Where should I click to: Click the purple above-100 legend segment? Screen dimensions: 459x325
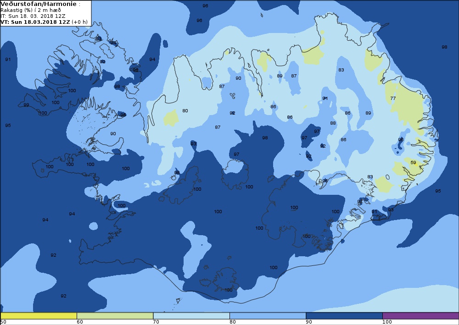click(x=420, y=316)
